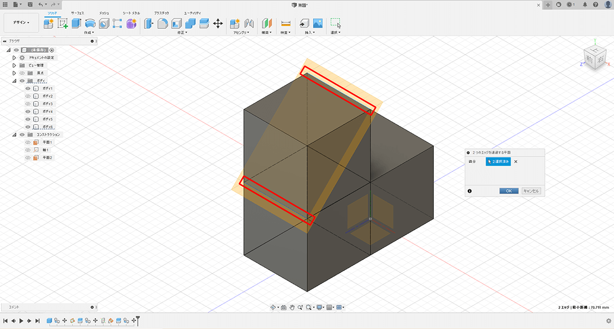Image resolution: width=614 pixels, height=329 pixels.
Task: Open the デザイン workspace dropdown
Action: 21,23
